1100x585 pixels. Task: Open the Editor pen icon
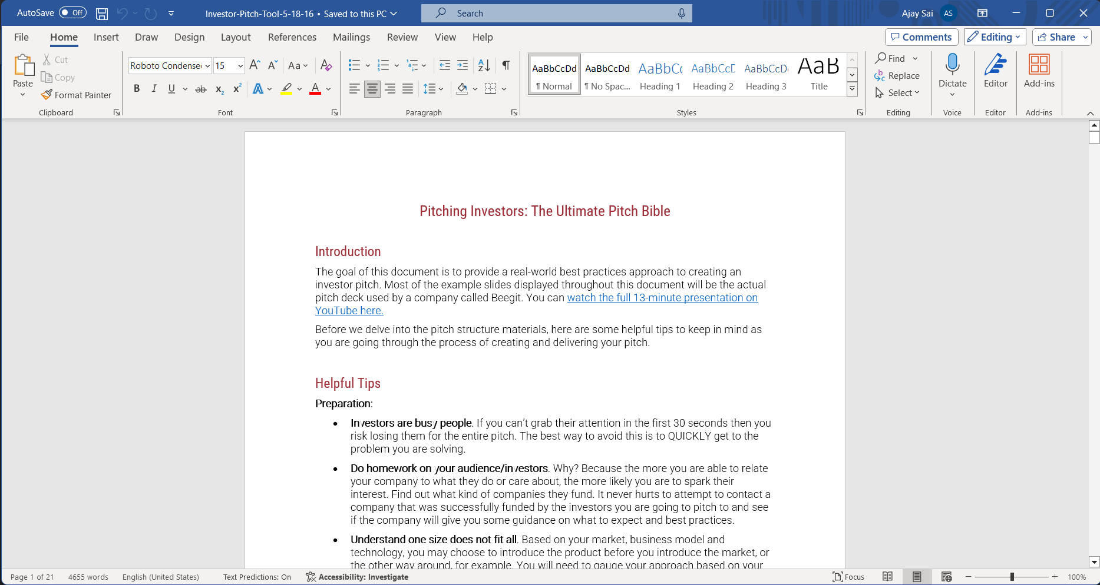tap(996, 64)
